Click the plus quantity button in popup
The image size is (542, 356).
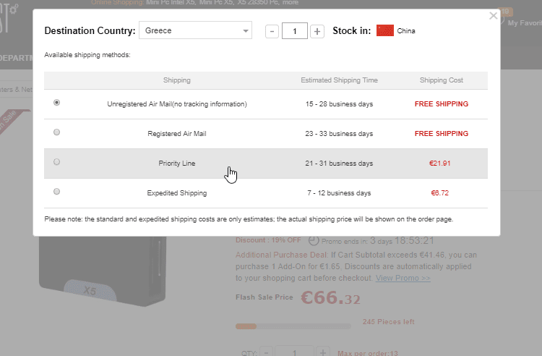point(317,32)
